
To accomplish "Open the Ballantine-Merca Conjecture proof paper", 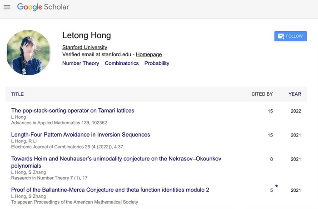I will point(110,190).
